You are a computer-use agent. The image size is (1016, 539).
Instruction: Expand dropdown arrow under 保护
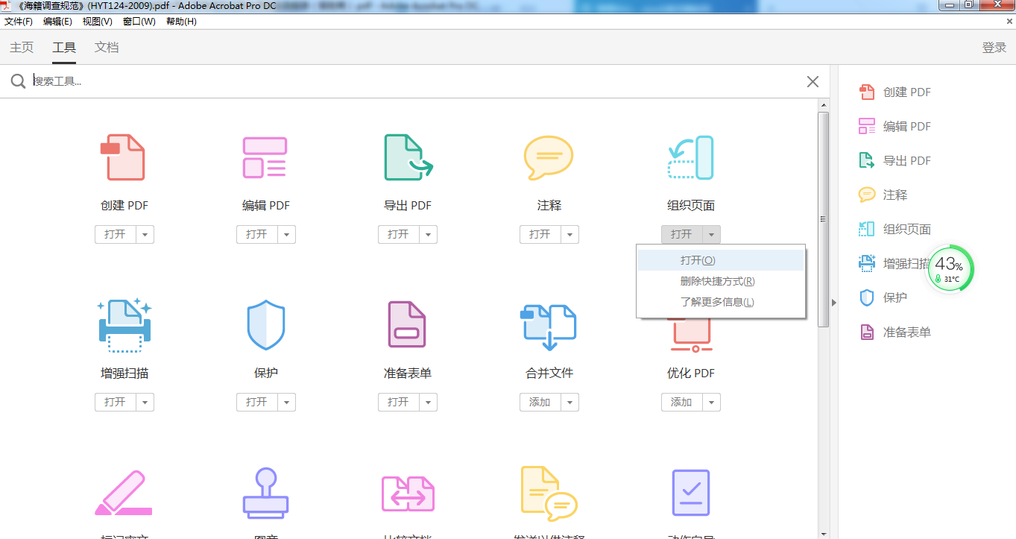(x=287, y=403)
